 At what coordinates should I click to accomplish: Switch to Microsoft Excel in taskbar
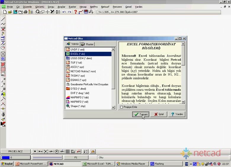98,164
